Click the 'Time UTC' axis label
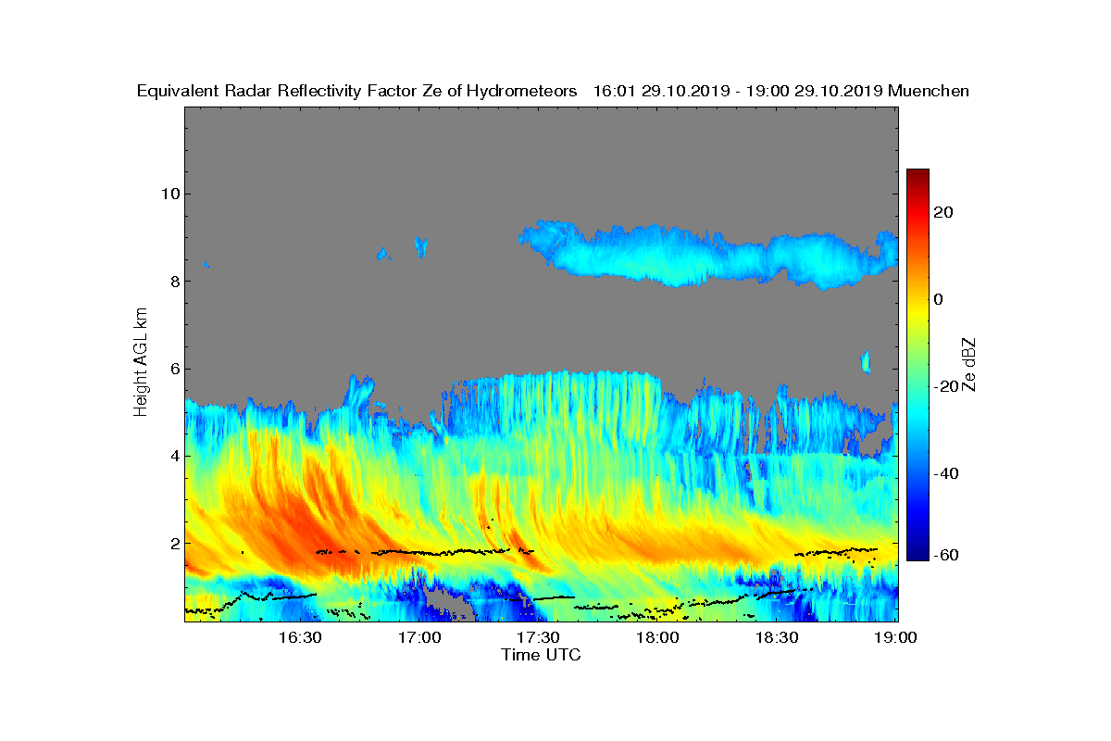 coord(542,654)
